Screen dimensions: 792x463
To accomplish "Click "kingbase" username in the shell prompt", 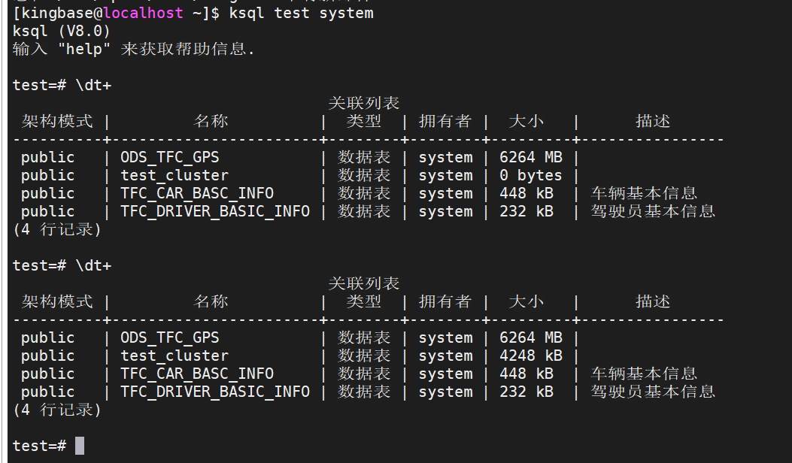I will 56,13.
